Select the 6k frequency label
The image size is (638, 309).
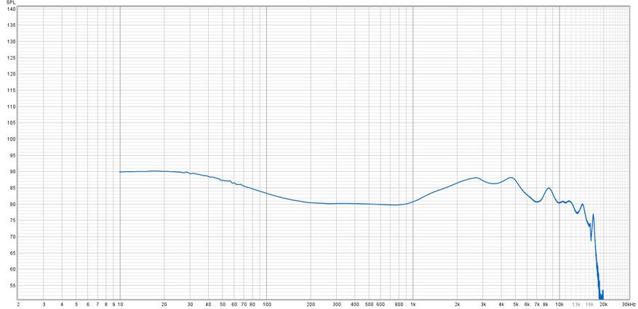[x=527, y=304]
